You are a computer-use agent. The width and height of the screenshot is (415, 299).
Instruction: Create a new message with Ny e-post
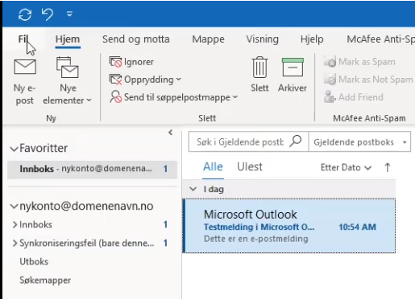(25, 82)
